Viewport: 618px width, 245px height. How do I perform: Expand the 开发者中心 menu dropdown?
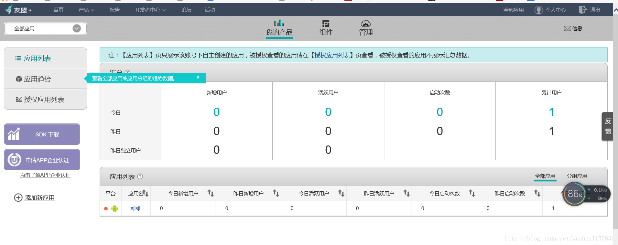(x=150, y=10)
